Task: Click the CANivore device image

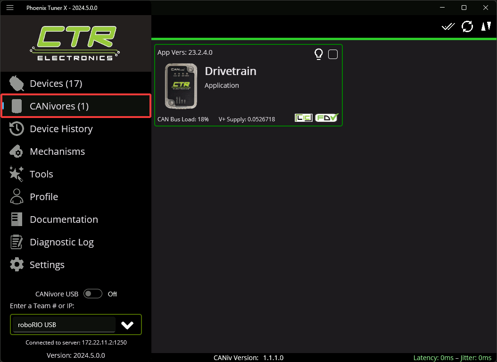Action: pyautogui.click(x=181, y=86)
